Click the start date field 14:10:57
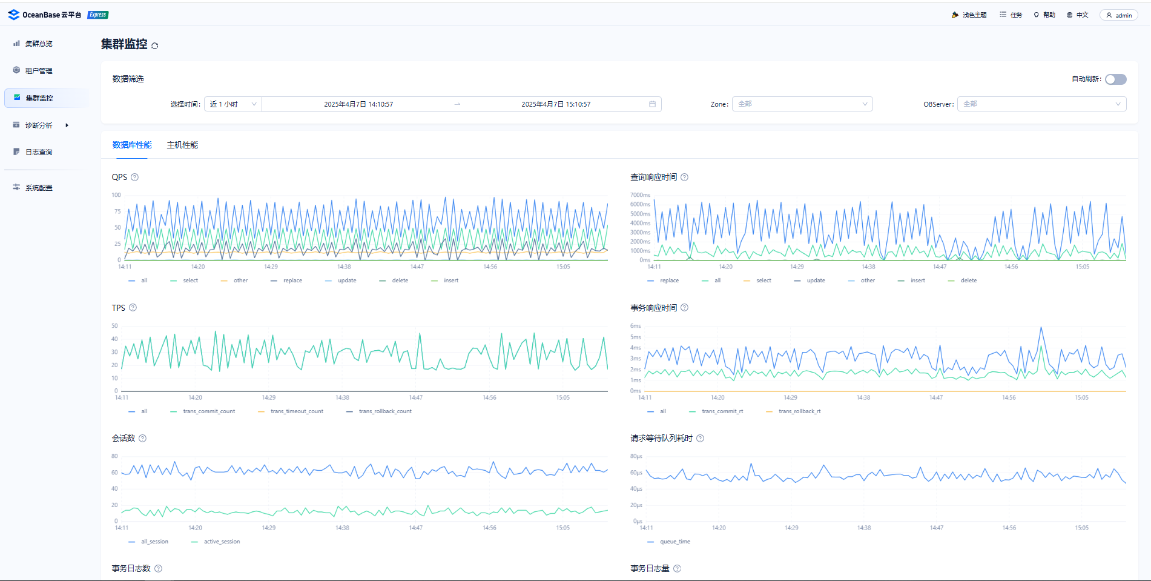Image resolution: width=1151 pixels, height=581 pixels. pyautogui.click(x=358, y=104)
